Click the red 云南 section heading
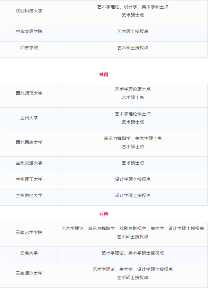Image resolution: width=208 pixels, height=288 pixels. pos(104,214)
